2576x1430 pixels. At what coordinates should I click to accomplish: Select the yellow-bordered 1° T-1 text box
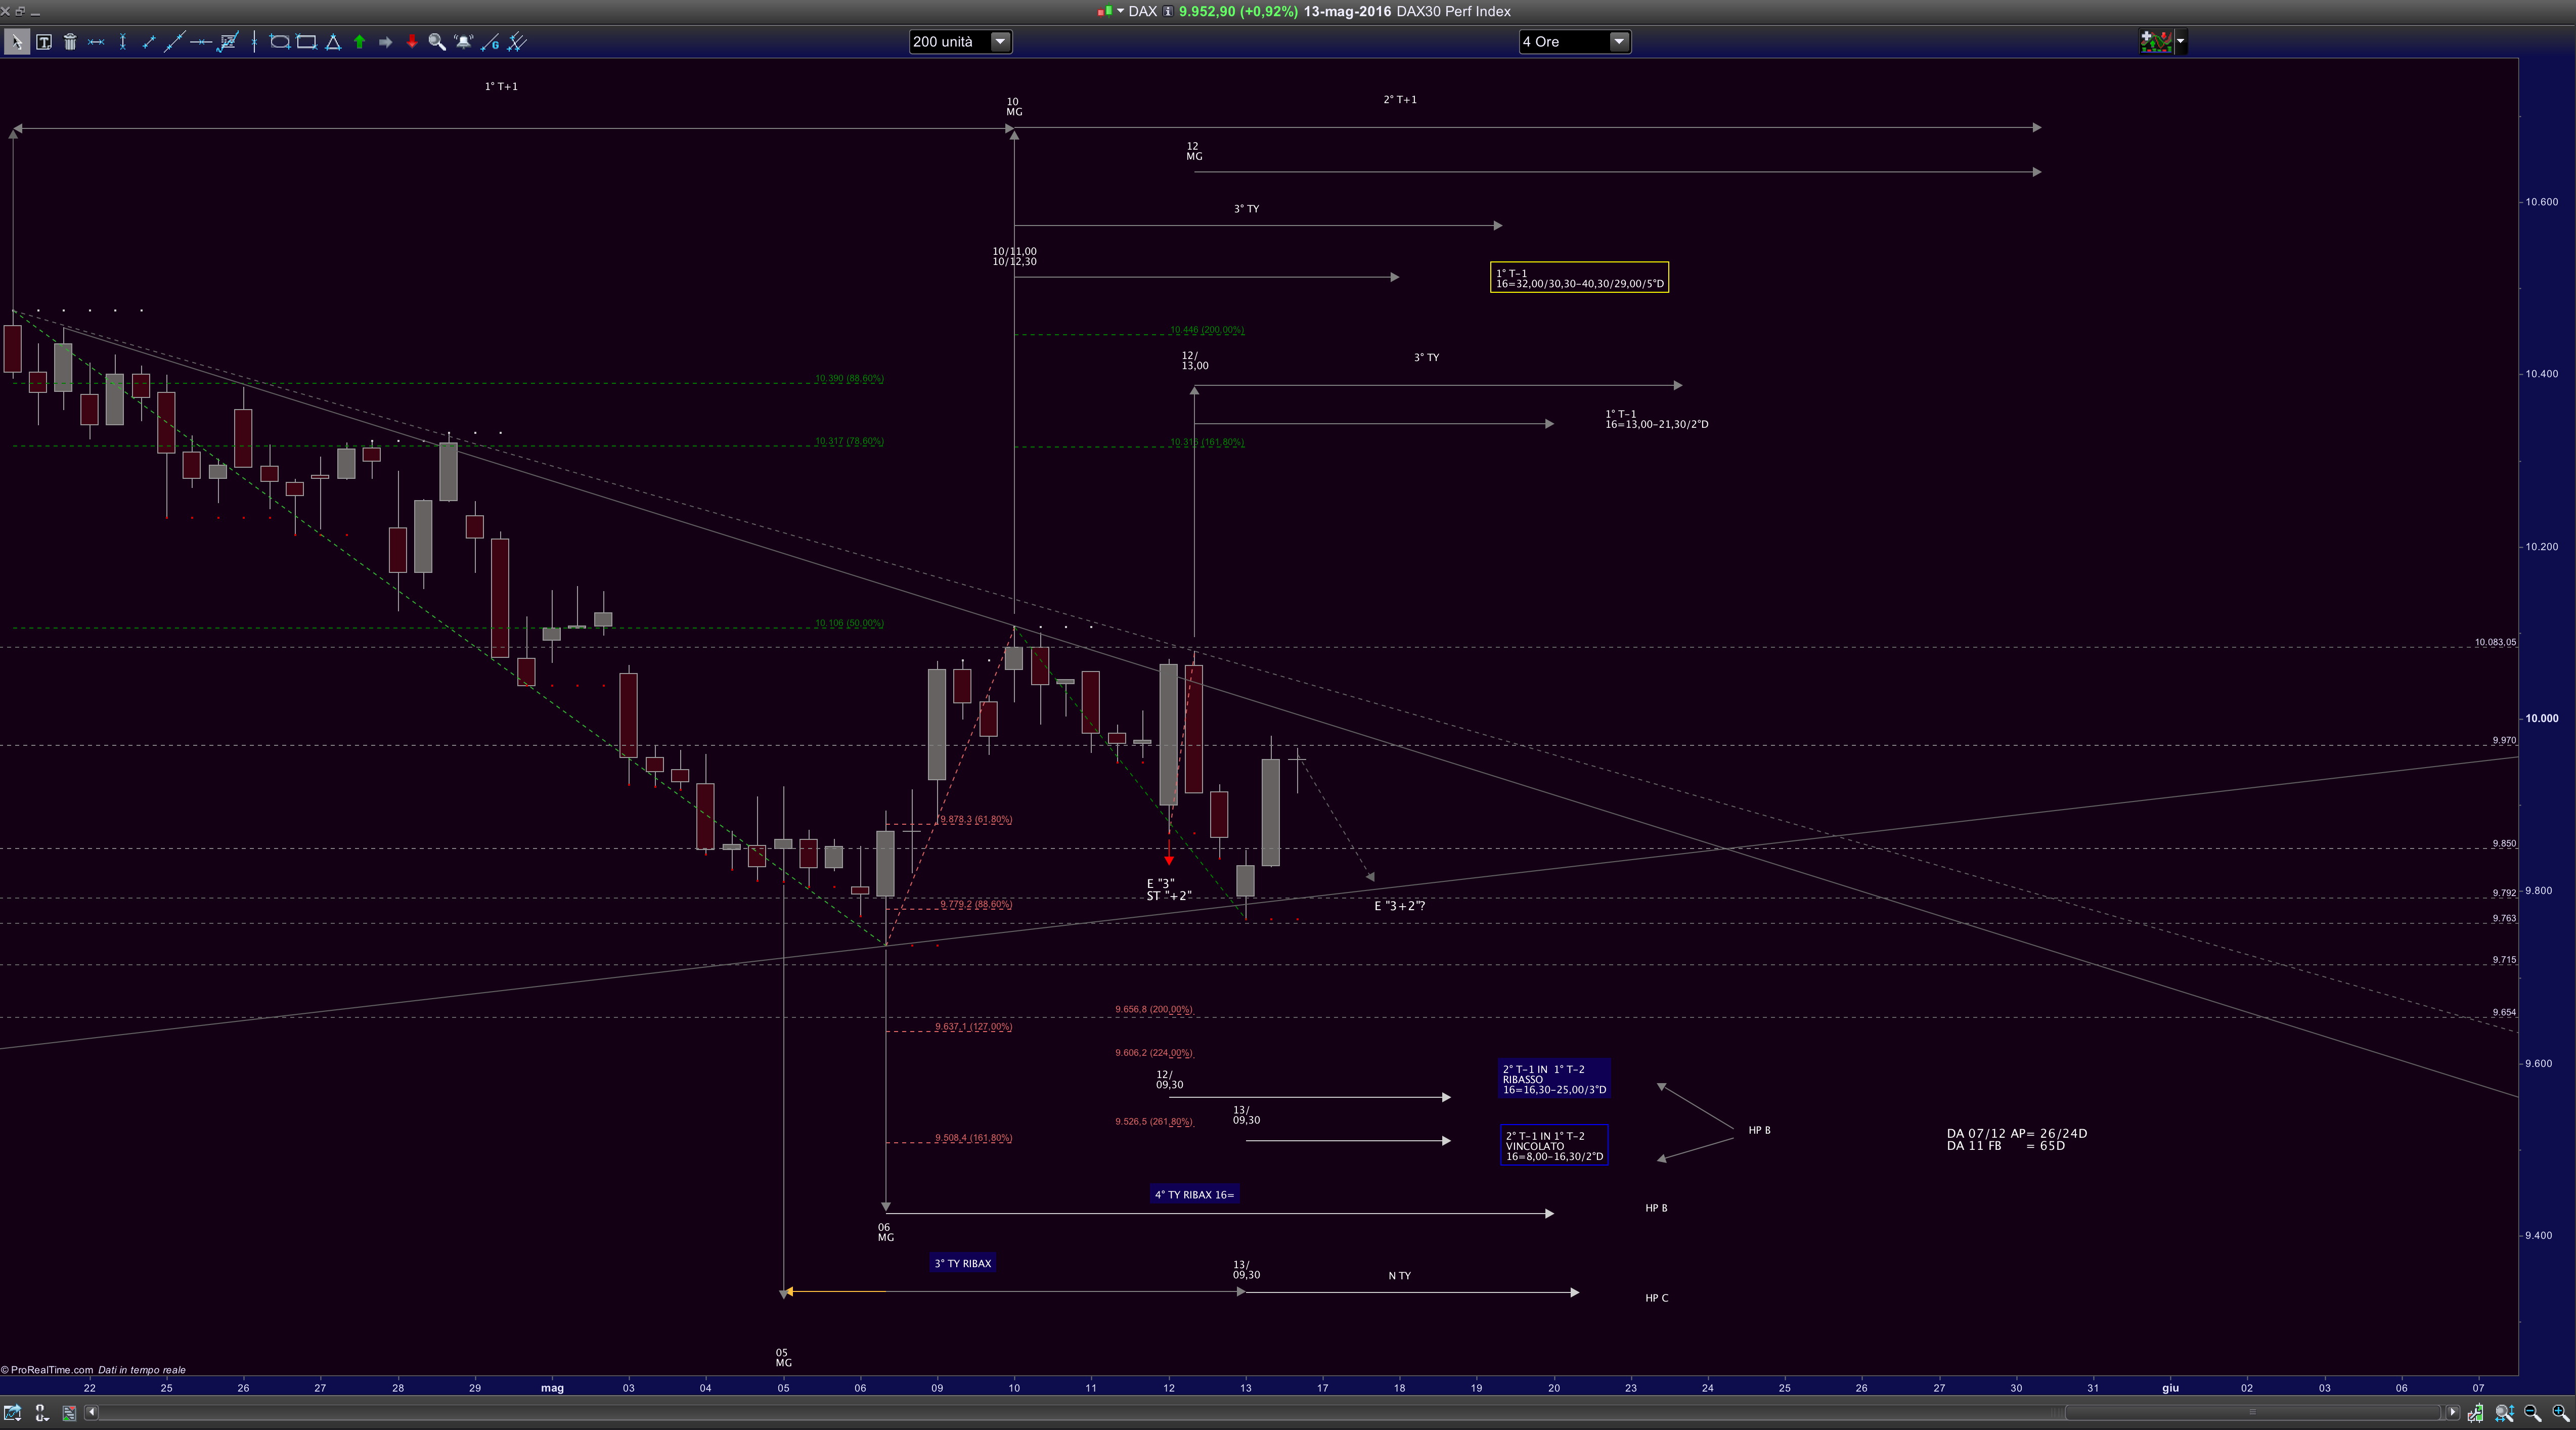click(1579, 277)
